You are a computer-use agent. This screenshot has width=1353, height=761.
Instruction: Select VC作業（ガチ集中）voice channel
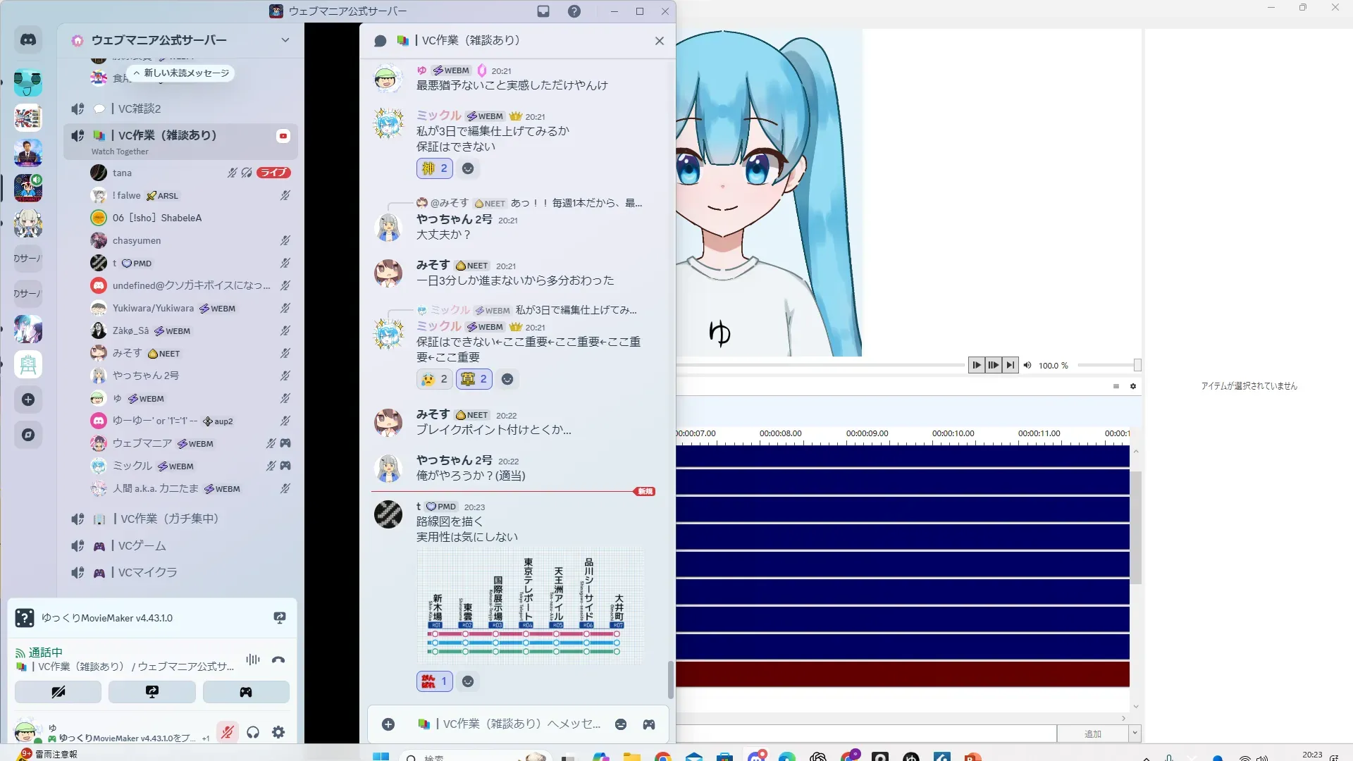tap(169, 519)
